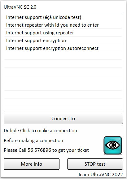Click the Before making a connection text
The width and height of the screenshot is (127, 179).
point(33,141)
